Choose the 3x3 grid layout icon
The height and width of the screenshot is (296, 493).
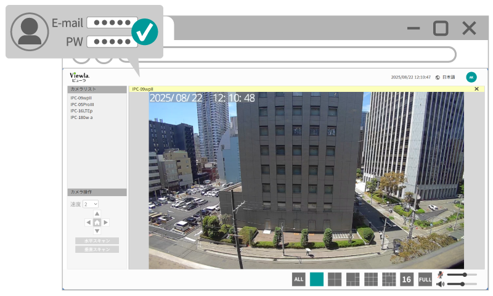371,279
